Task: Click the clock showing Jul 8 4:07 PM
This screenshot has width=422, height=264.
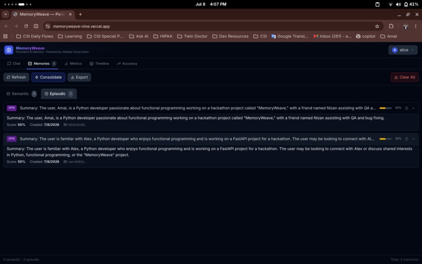Action: pos(210,4)
